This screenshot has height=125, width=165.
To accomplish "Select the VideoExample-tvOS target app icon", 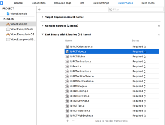I will (8, 34).
